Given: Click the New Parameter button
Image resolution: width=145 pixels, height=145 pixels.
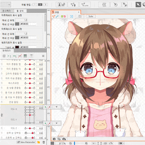Looking at the screenshot, I should (26, 142).
